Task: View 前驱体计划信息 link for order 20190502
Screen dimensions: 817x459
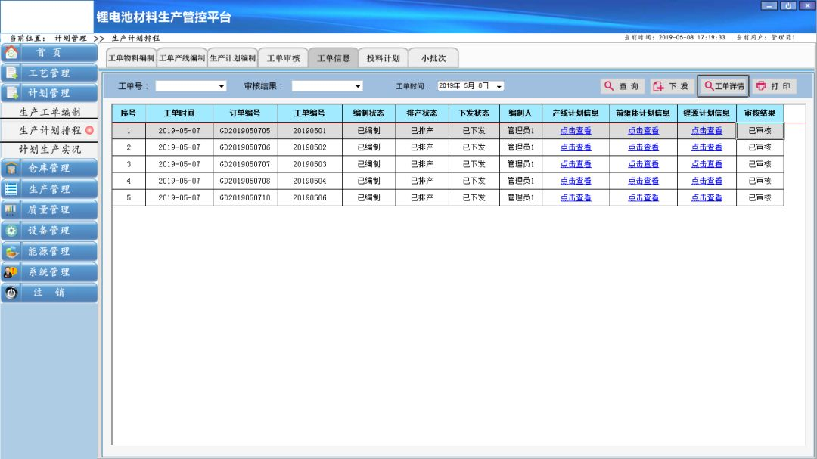Action: click(643, 147)
